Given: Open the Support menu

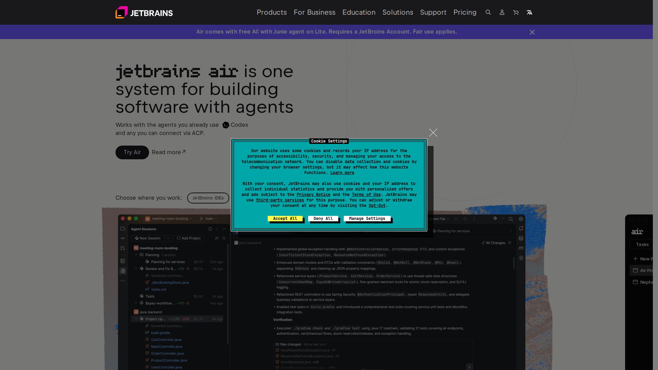Looking at the screenshot, I should tap(433, 12).
